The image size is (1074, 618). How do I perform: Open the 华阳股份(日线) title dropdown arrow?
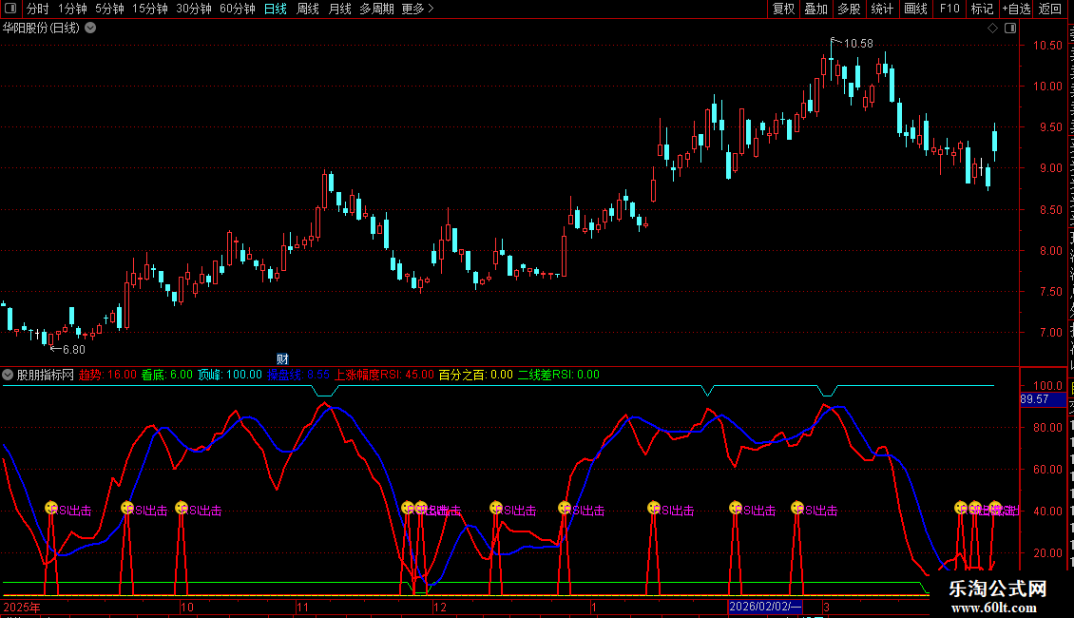pyautogui.click(x=90, y=29)
